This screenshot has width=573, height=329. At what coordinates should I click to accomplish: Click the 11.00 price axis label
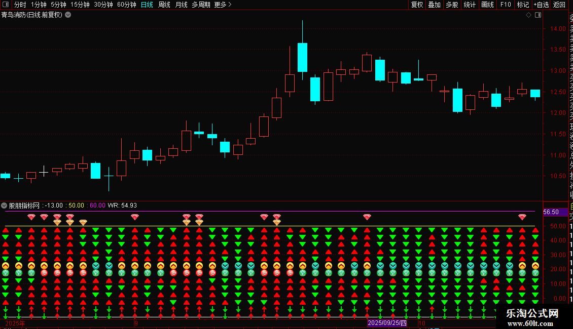pos(558,155)
